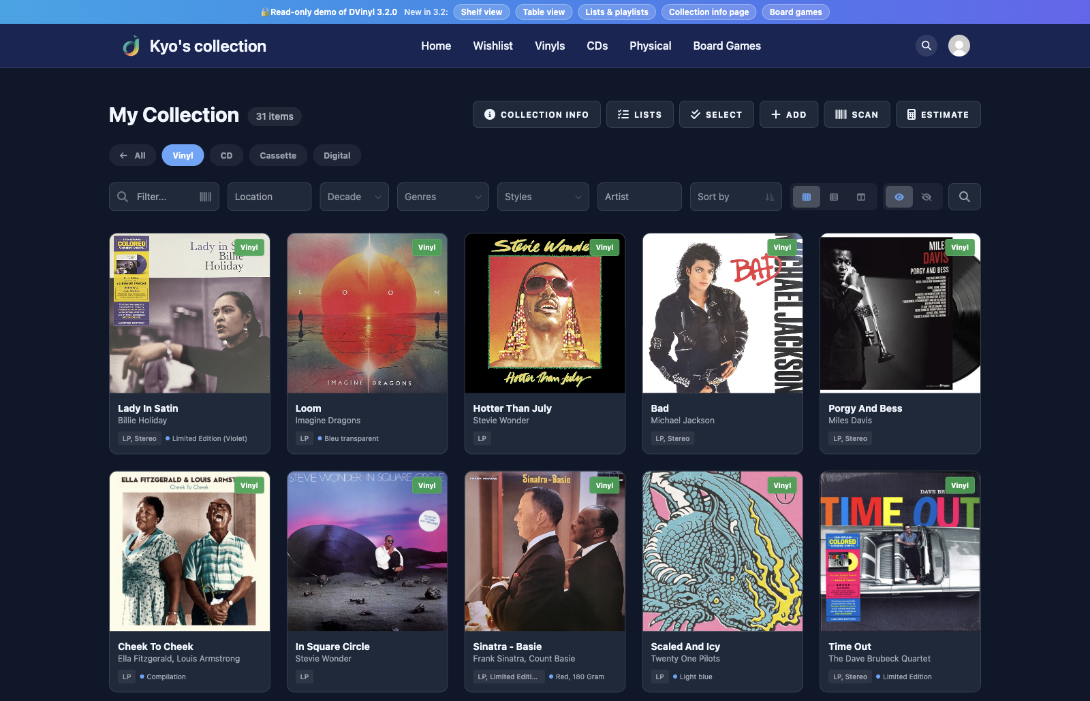Click the Add button
This screenshot has width=1090, height=701.
789,114
